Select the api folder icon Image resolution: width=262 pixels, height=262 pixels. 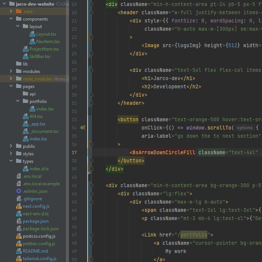[x=25, y=94]
